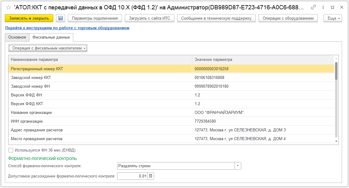Click the tolerance value input field
This screenshot has height=188, width=349.
(132, 176)
